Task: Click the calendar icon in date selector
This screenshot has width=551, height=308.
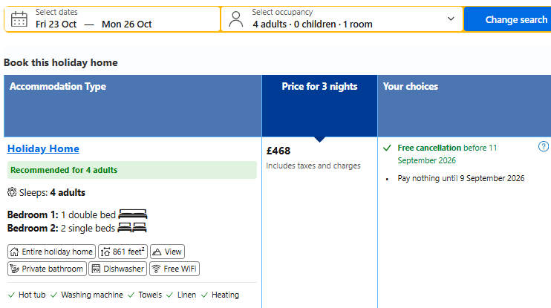Action: pyautogui.click(x=19, y=19)
